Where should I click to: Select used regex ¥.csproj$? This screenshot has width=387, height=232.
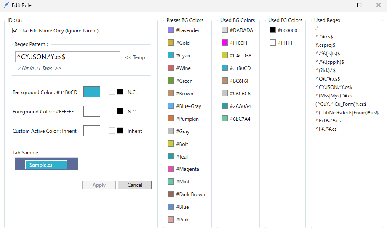tap(325, 45)
